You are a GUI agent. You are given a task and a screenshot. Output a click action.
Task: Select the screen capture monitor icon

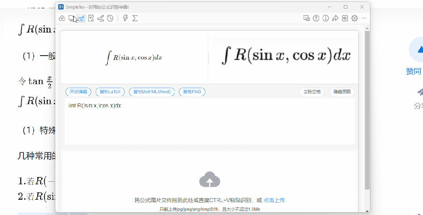pos(71,18)
